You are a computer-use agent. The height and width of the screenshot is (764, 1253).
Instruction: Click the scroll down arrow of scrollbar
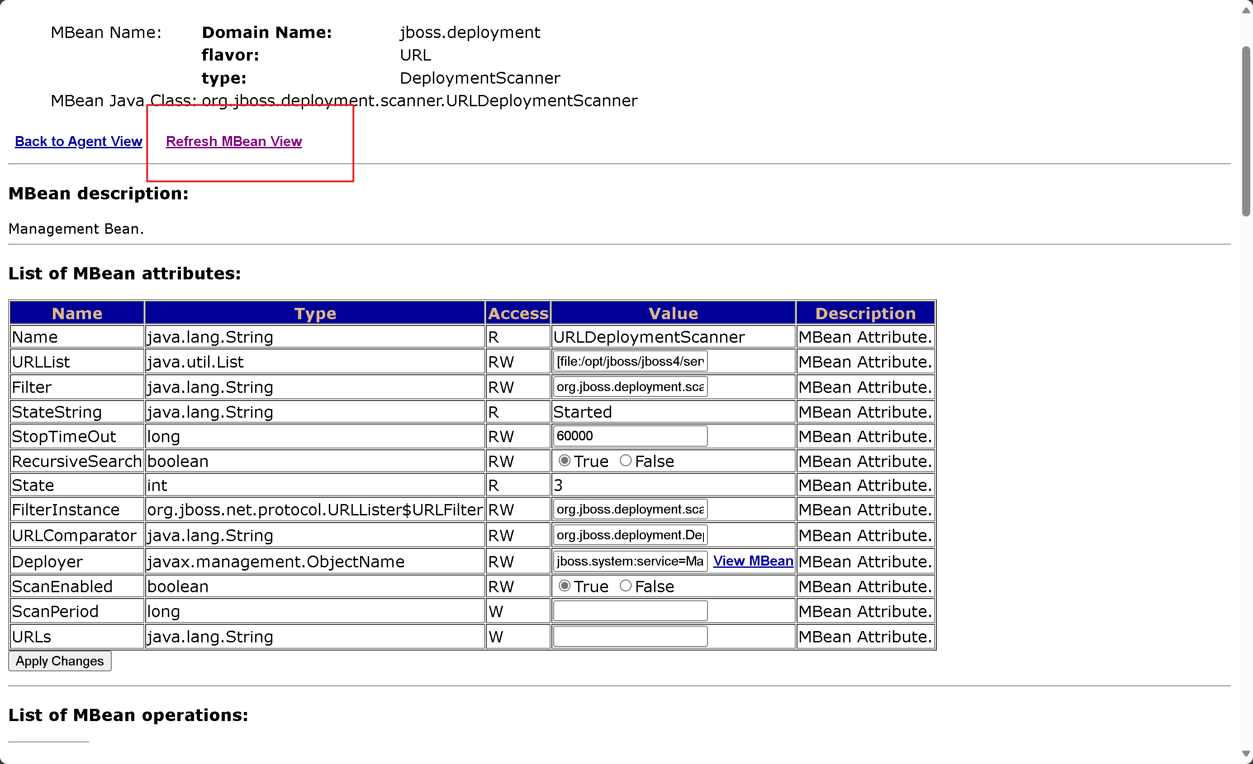point(1245,754)
